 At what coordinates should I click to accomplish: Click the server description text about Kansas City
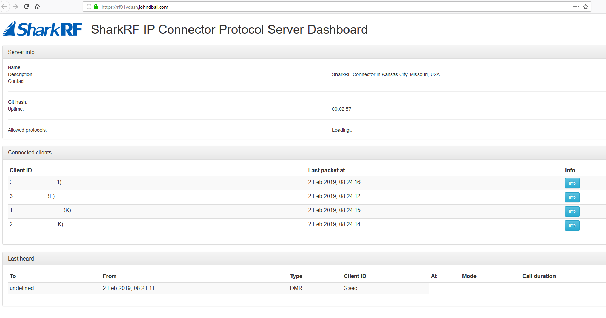[x=386, y=74]
